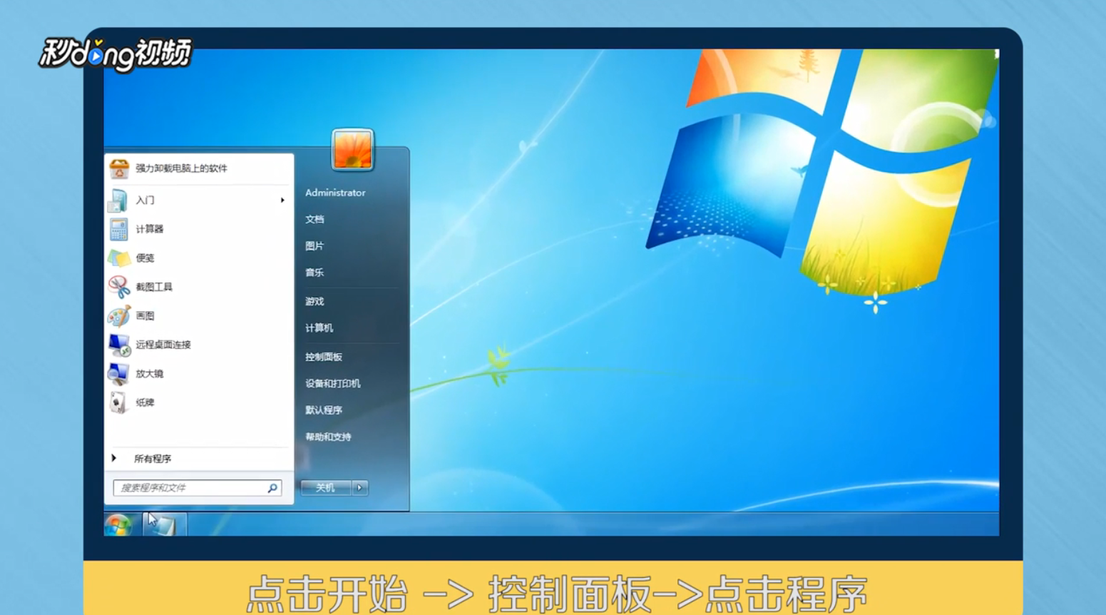Select the 截图工具 program label
The width and height of the screenshot is (1106, 615).
click(154, 287)
